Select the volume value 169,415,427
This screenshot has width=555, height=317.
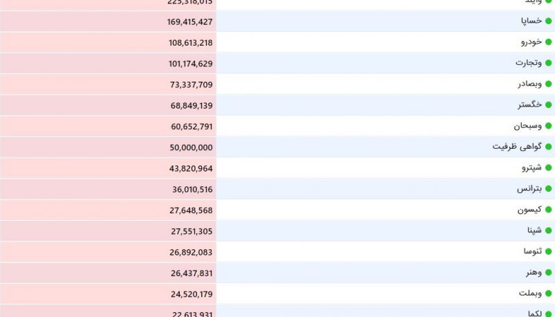tap(189, 22)
